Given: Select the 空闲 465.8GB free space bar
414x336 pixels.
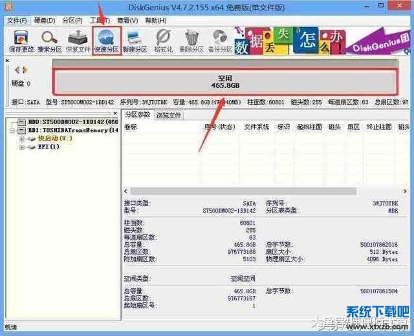Looking at the screenshot, I should click(x=224, y=81).
